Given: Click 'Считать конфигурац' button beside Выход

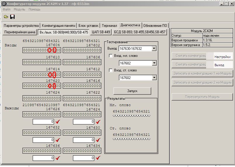Looking at the screenshot, I should pyautogui.click(x=189, y=64).
